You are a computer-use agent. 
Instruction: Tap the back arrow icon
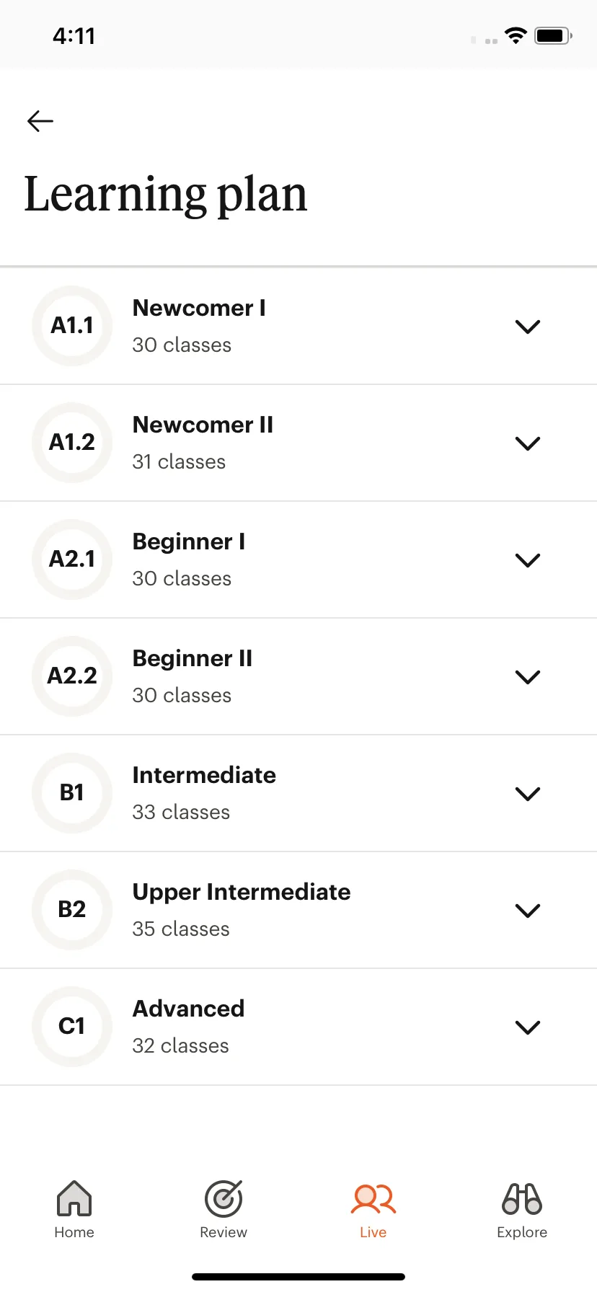[x=40, y=121]
